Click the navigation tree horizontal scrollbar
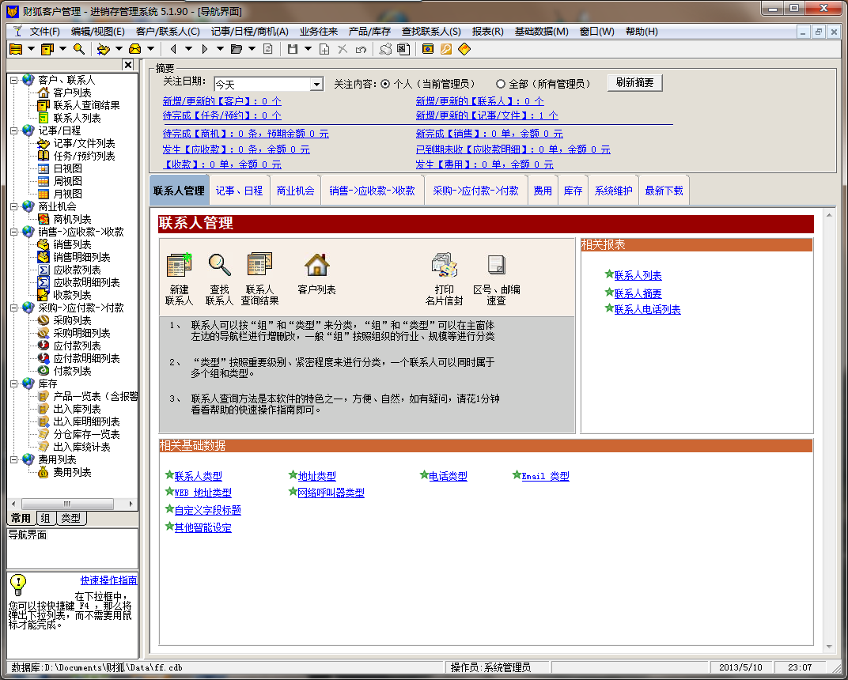Screen dimensions: 848x680 [x=67, y=504]
